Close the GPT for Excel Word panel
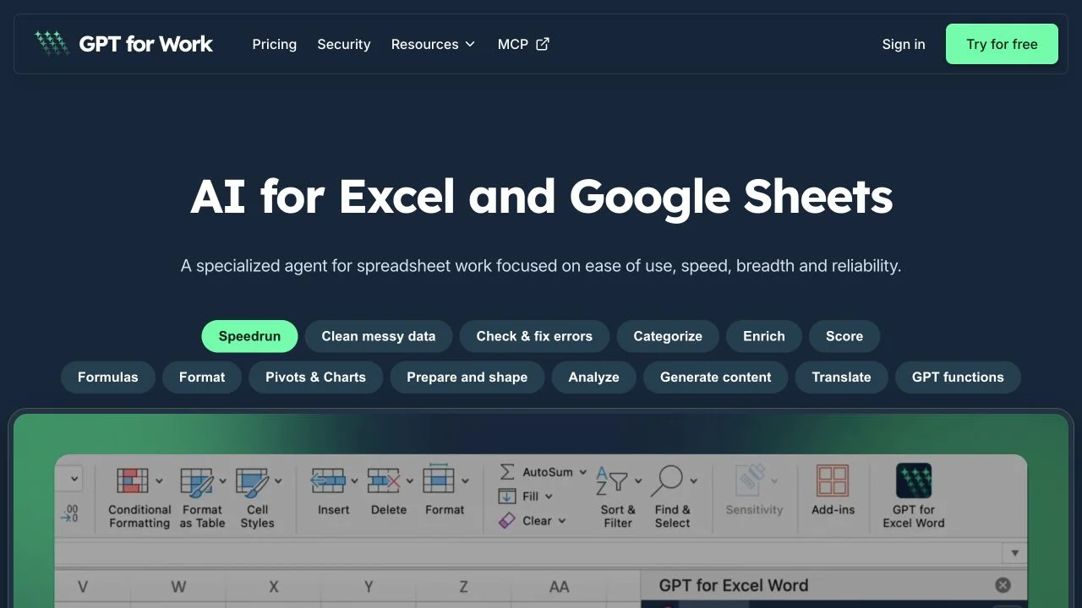The image size is (1082, 608). [x=1003, y=585]
